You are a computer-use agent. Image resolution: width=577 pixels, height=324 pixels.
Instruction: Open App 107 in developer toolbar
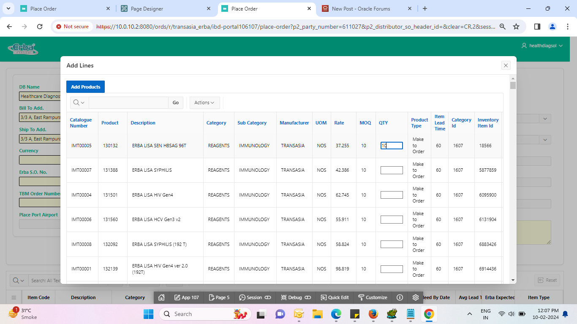[x=186, y=297]
